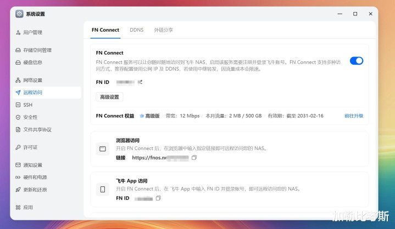This screenshot has width=395, height=229.
Task: Select 硬盘信息 sidebar entry
Action: click(x=47, y=62)
